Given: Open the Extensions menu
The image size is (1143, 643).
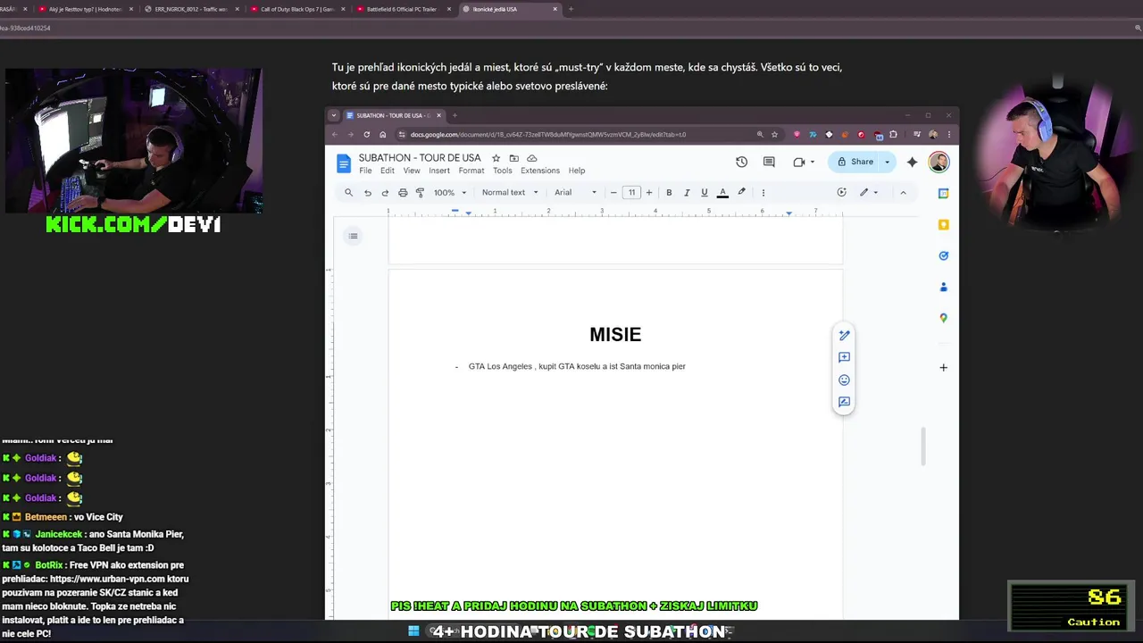Looking at the screenshot, I should [x=540, y=171].
